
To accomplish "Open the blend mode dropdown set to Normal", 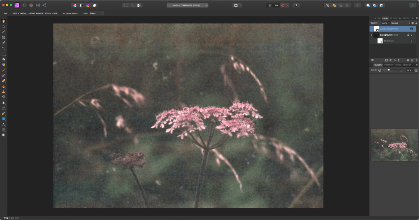I will pos(400,23).
